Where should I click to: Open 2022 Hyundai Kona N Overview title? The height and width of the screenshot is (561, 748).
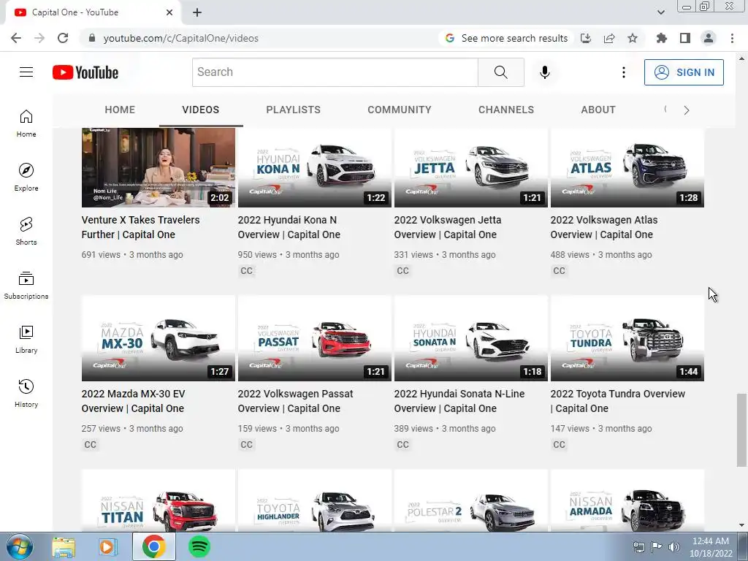[x=289, y=227]
